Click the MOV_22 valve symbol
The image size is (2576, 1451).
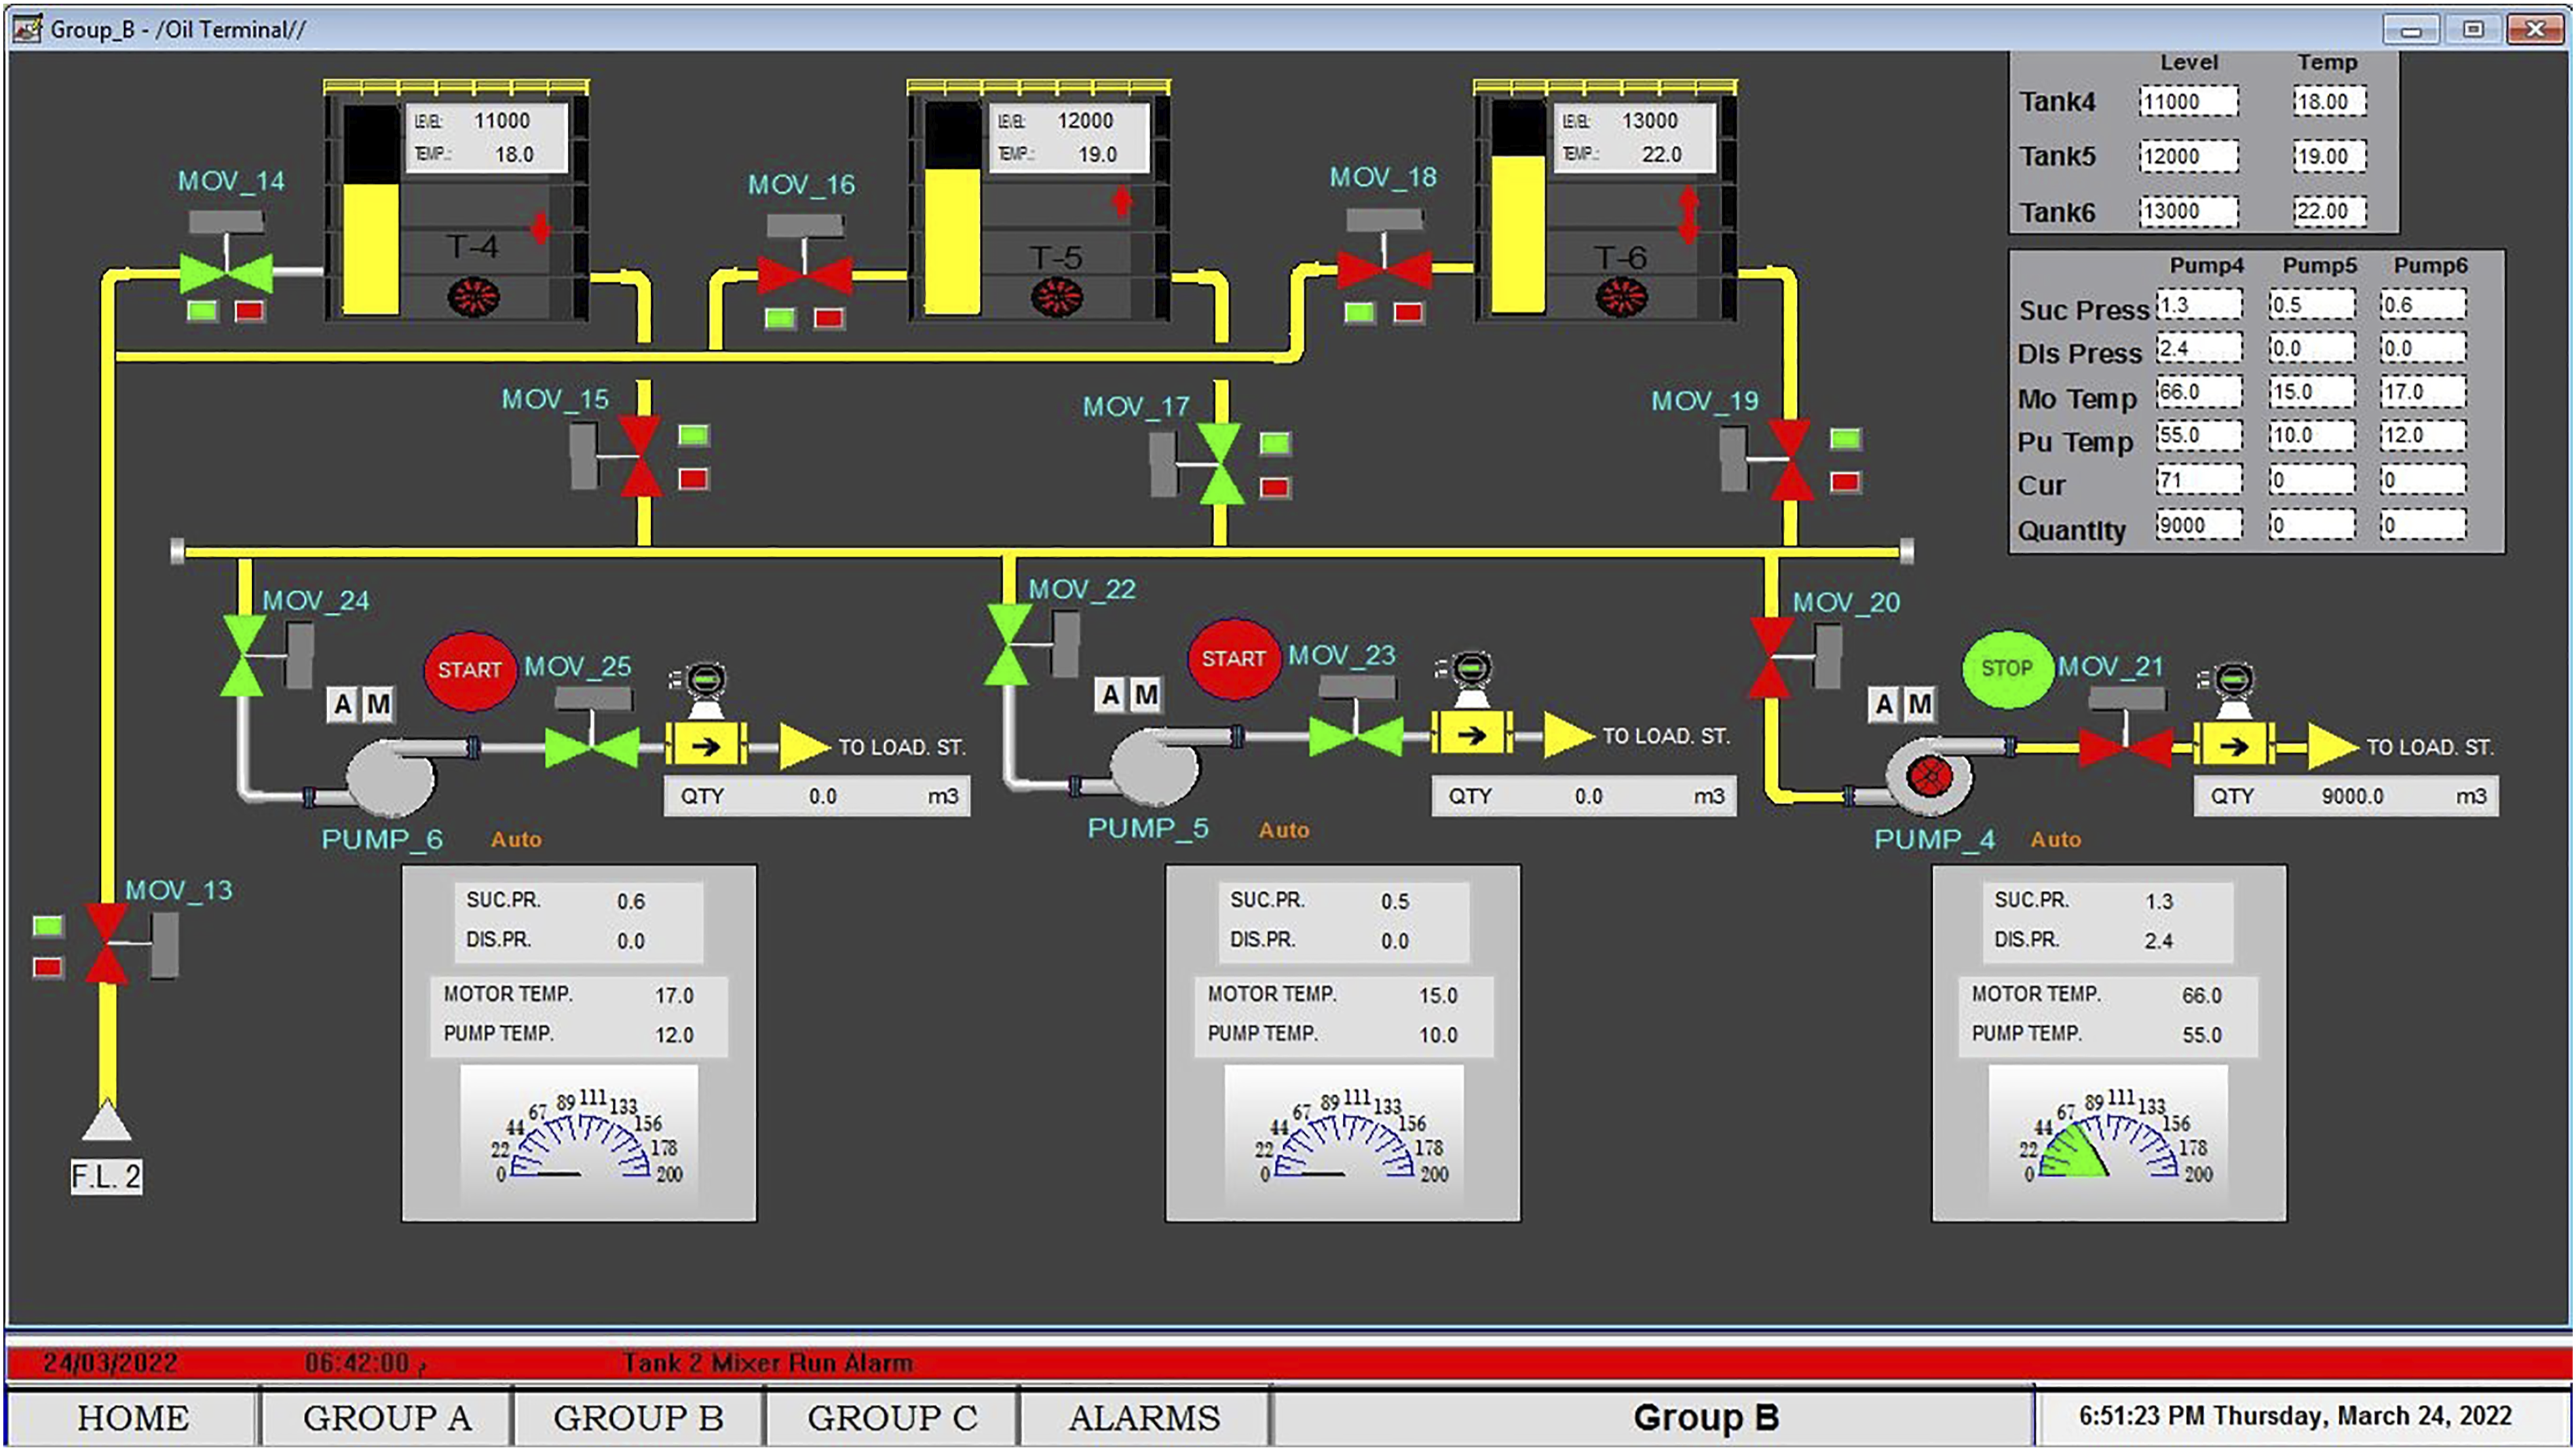pyautogui.click(x=1008, y=645)
